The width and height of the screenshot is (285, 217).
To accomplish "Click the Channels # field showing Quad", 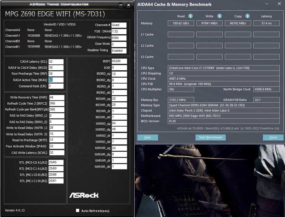I will pos(119,25).
